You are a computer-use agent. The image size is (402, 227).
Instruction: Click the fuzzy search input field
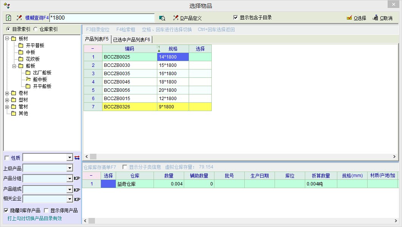(x=102, y=18)
